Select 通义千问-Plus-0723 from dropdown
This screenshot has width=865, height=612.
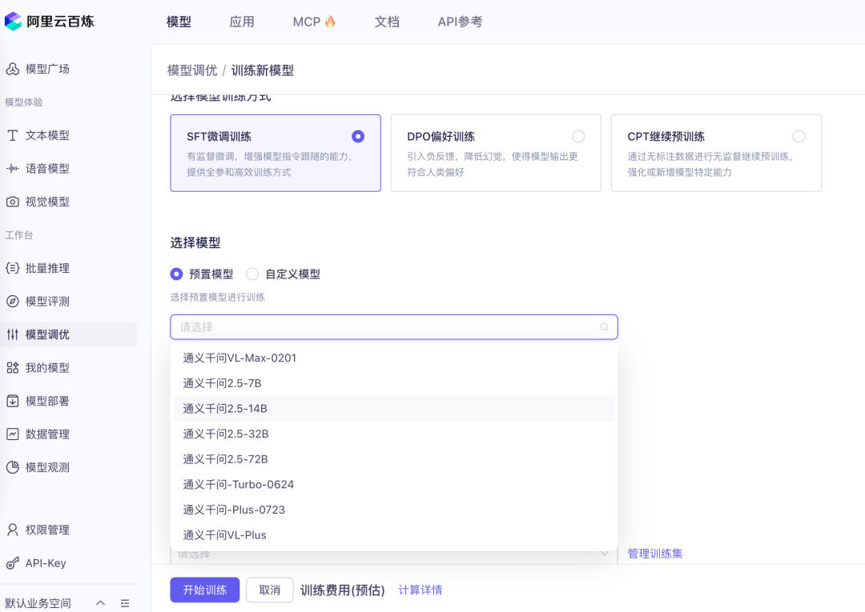(x=394, y=510)
